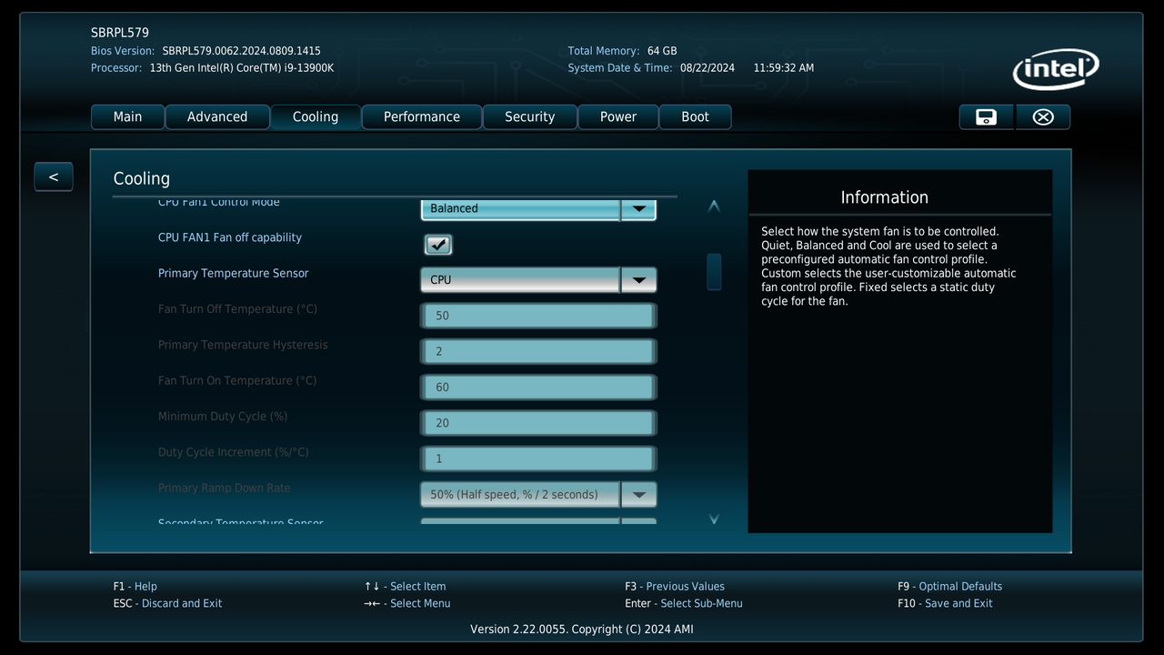Click the scroll down arrow
Viewport: 1164px width, 655px height.
pos(714,519)
